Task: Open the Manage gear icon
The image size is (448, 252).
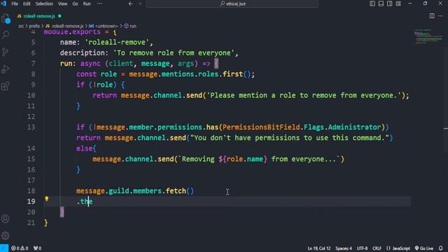Action: (x=6, y=236)
